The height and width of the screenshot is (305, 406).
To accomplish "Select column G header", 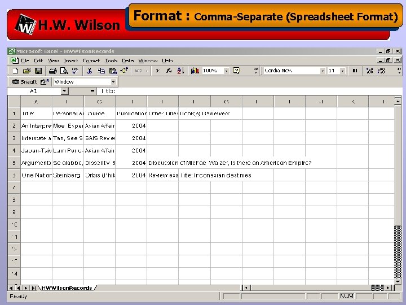I will (226, 102).
